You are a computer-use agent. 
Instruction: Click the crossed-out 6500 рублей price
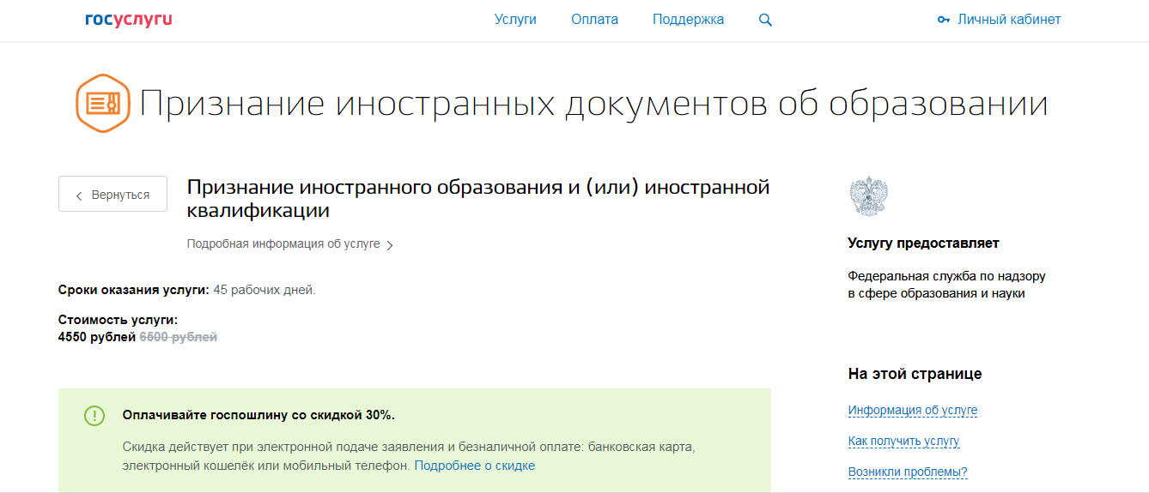[x=179, y=337]
